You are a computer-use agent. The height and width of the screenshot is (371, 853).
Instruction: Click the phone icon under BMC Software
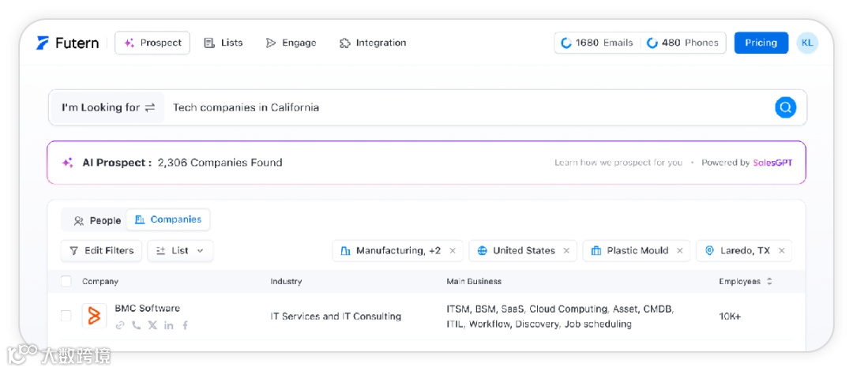coord(137,325)
